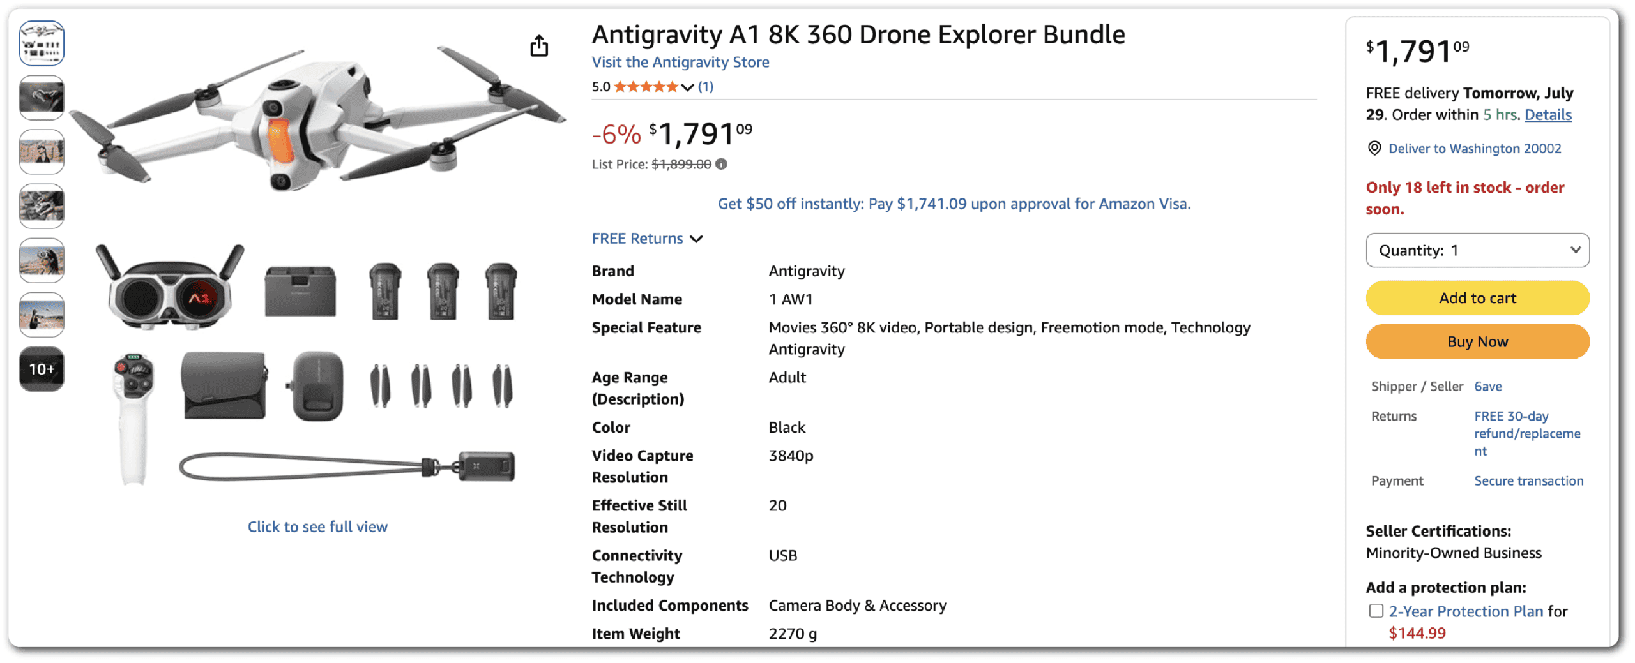The height and width of the screenshot is (663, 1635).
Task: Visit the Antigravity Store link
Action: pos(680,62)
